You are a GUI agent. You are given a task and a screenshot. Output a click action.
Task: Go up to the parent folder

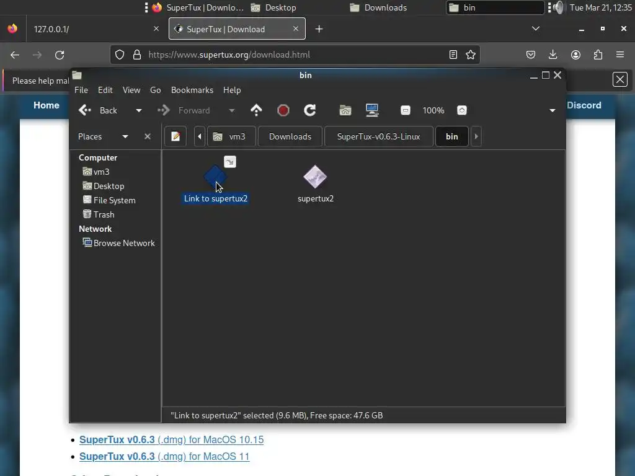pyautogui.click(x=256, y=110)
